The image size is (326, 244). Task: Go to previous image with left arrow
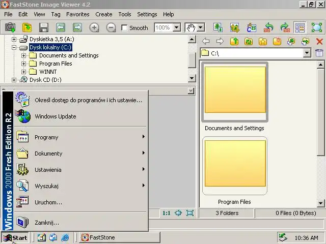coord(61,27)
